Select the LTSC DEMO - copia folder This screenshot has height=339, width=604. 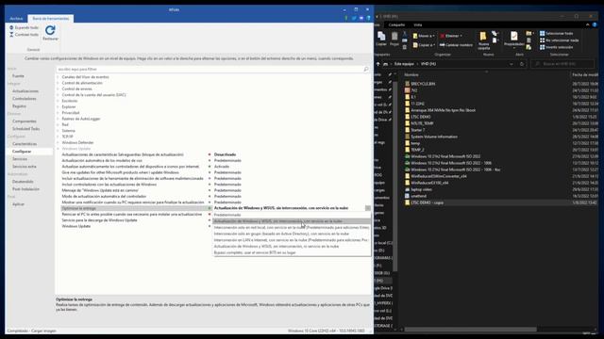427,202
